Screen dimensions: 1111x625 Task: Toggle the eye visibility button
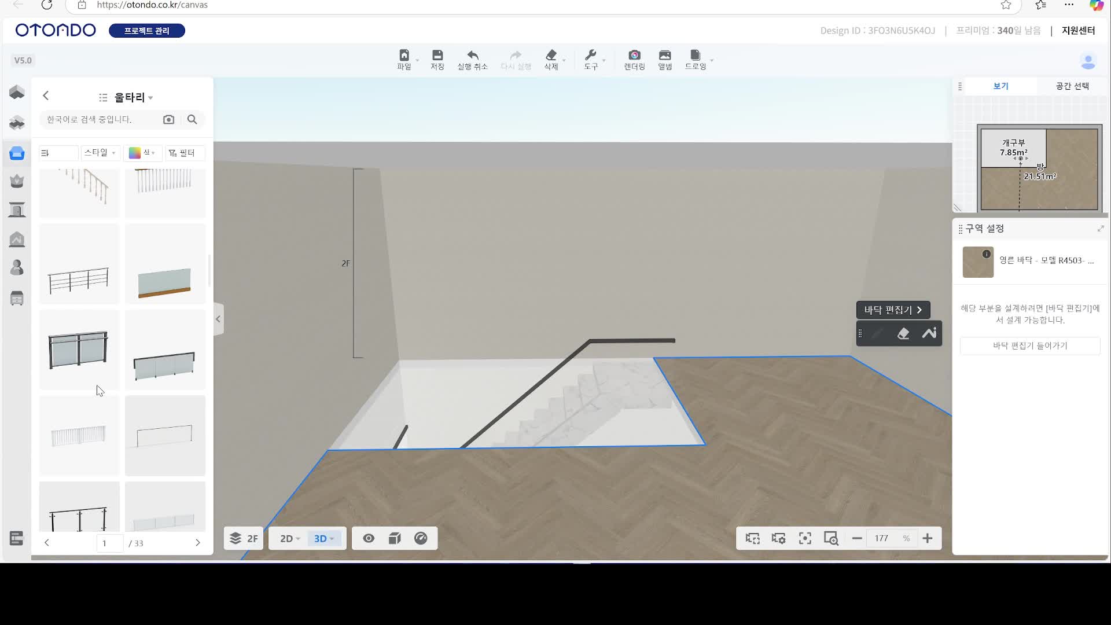369,539
